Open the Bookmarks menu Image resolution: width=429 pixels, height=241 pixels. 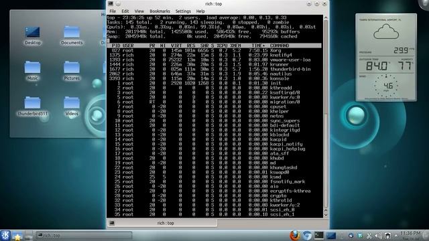(160, 11)
